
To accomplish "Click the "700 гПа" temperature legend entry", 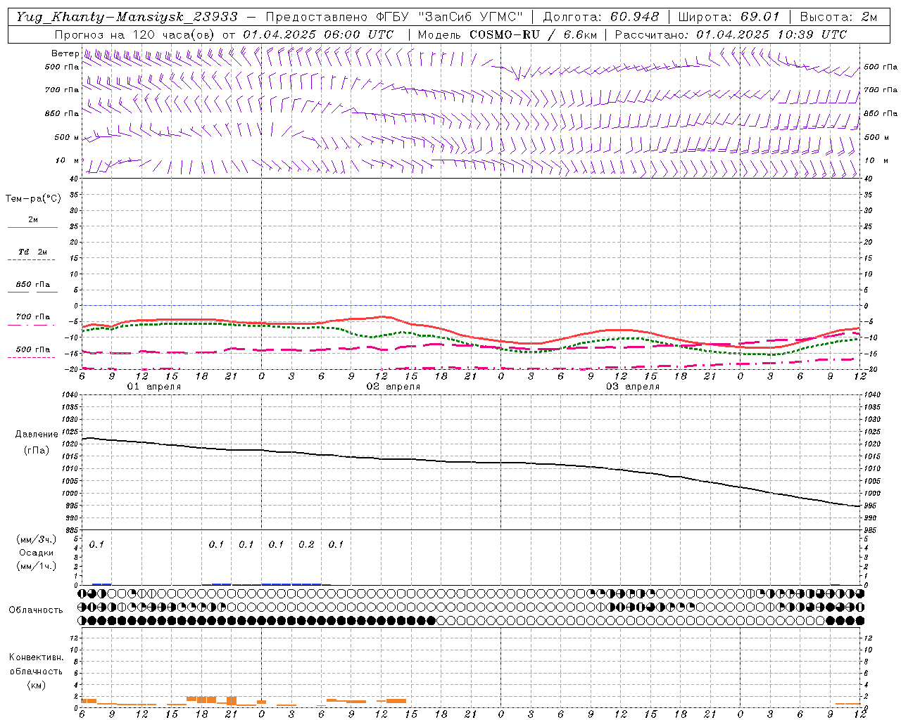I will coord(33,317).
